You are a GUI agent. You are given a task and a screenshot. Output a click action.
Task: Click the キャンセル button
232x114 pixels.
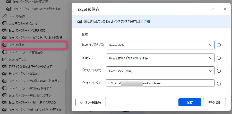(x=214, y=102)
